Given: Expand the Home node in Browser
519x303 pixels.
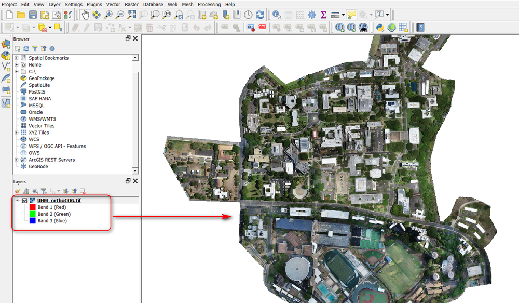Looking at the screenshot, I should coord(17,64).
